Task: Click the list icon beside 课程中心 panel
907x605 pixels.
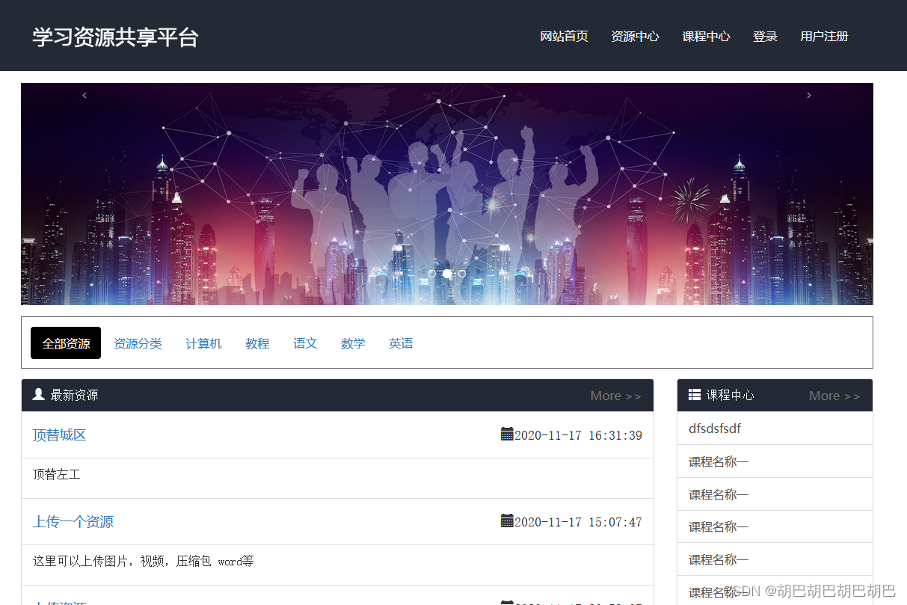Action: 695,394
